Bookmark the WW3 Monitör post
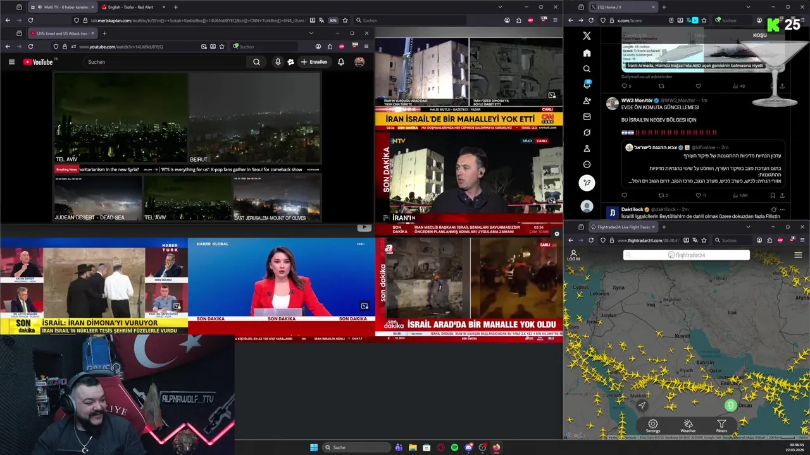Viewport: 810px width, 455px height. click(x=773, y=195)
